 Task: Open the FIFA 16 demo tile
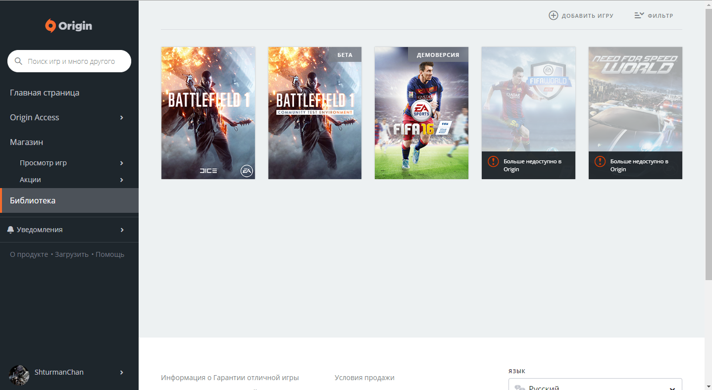click(421, 113)
